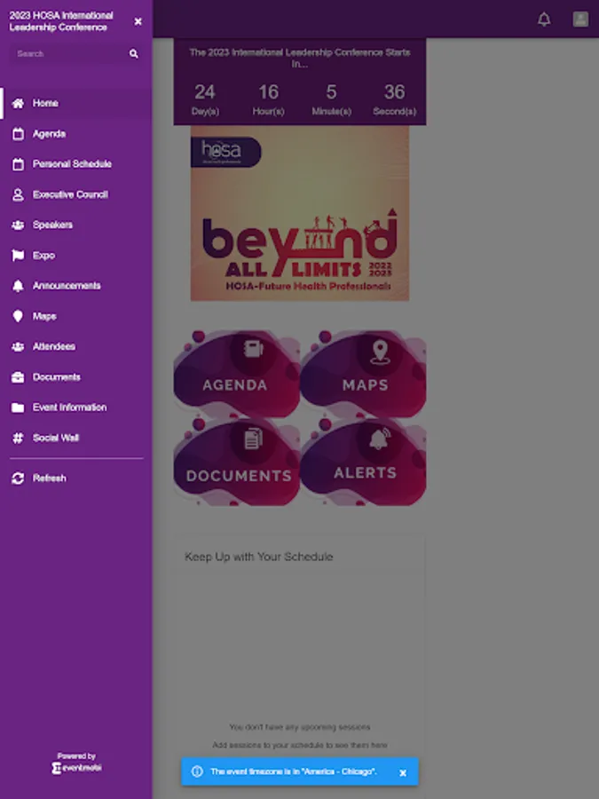Open Announcements in the sidebar
The width and height of the screenshot is (599, 799).
coord(76,286)
